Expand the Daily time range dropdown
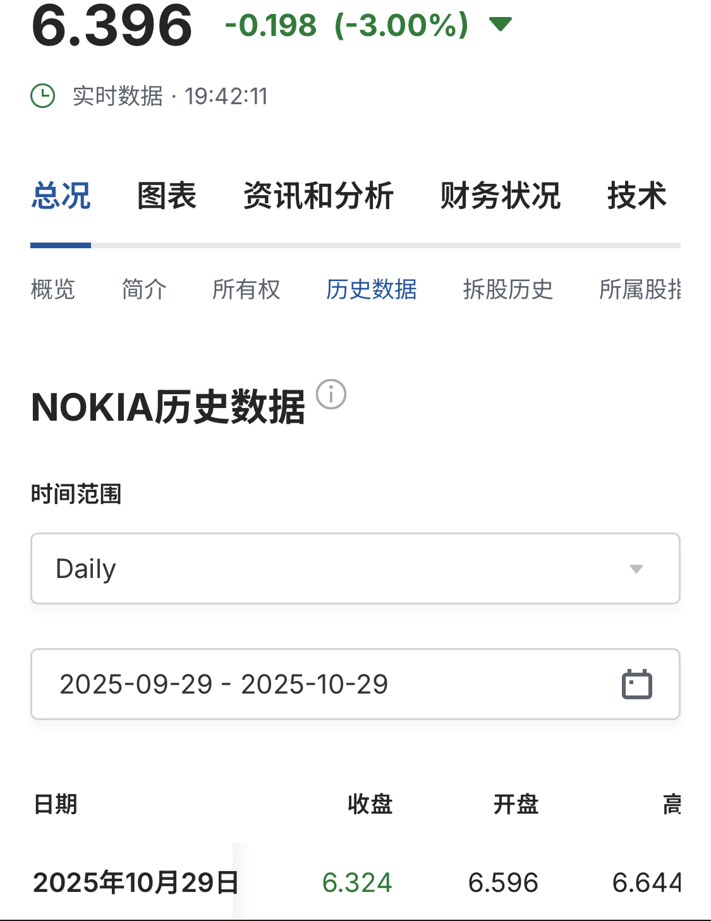Screen dimensions: 711x921 (x=355, y=569)
